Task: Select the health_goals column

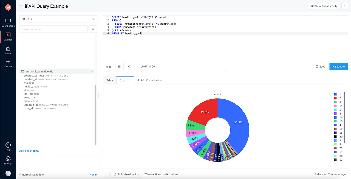Action: click(x=36, y=87)
